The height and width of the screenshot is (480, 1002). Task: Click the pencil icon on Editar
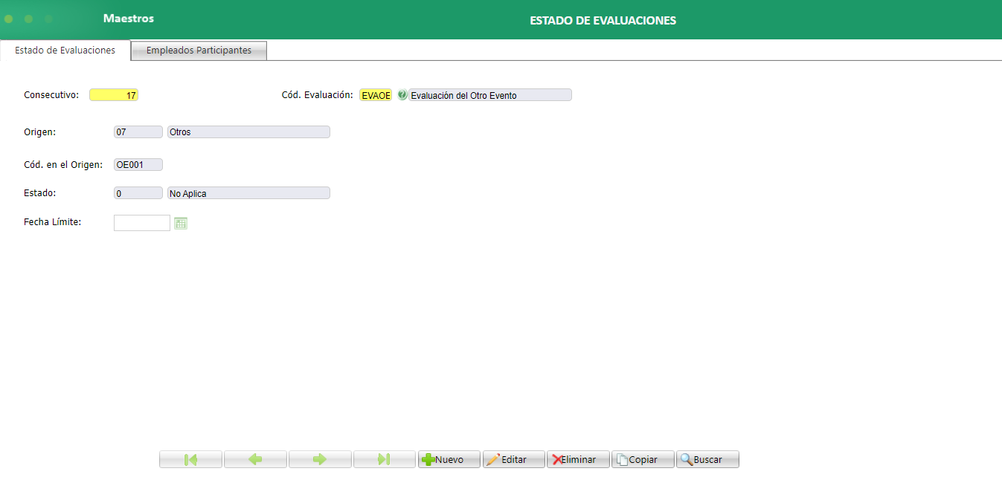click(499, 458)
